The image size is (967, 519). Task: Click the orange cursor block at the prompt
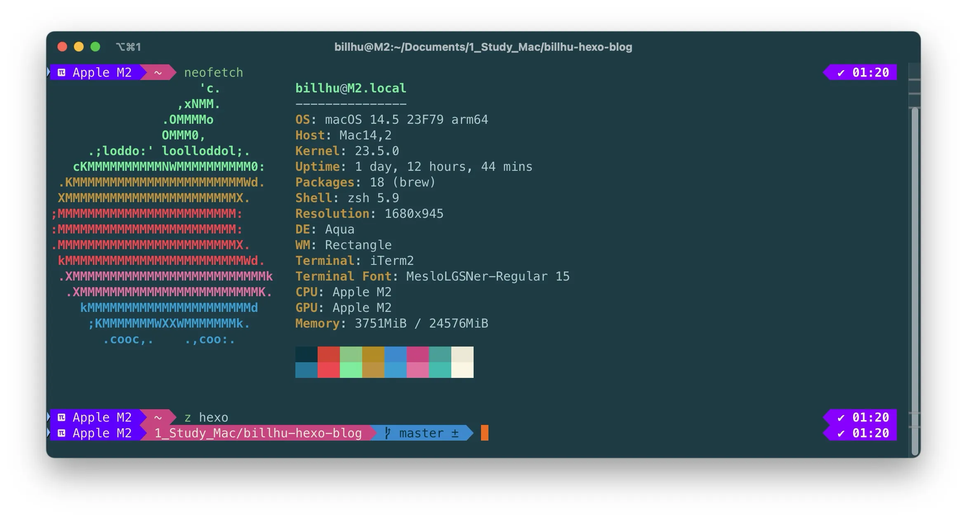[x=485, y=433]
